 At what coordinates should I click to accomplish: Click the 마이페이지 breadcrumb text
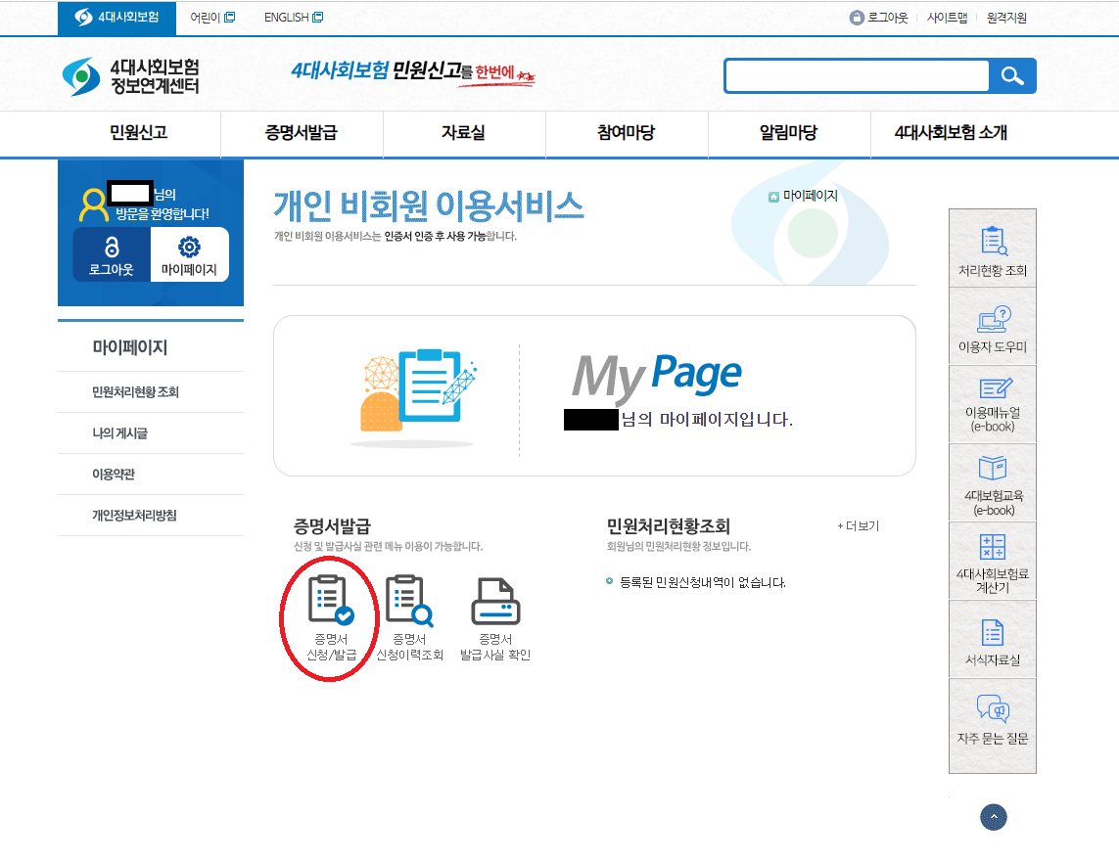(810, 196)
